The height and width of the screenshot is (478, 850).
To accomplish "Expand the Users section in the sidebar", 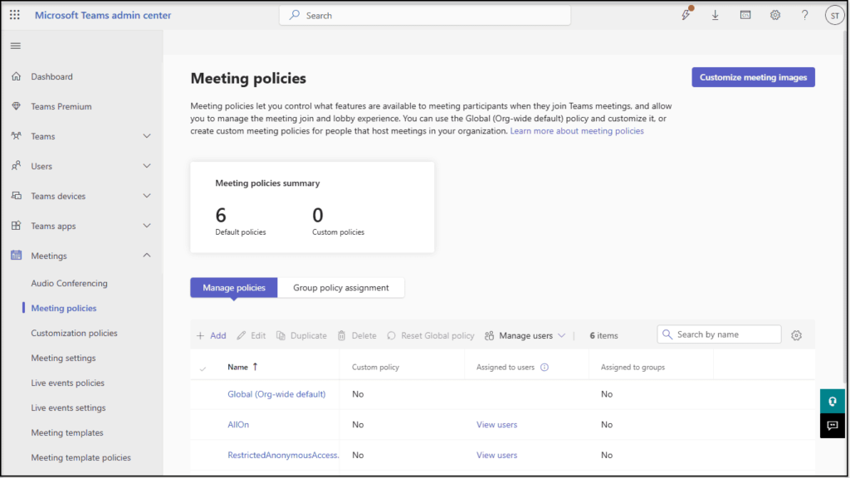I will tap(146, 166).
